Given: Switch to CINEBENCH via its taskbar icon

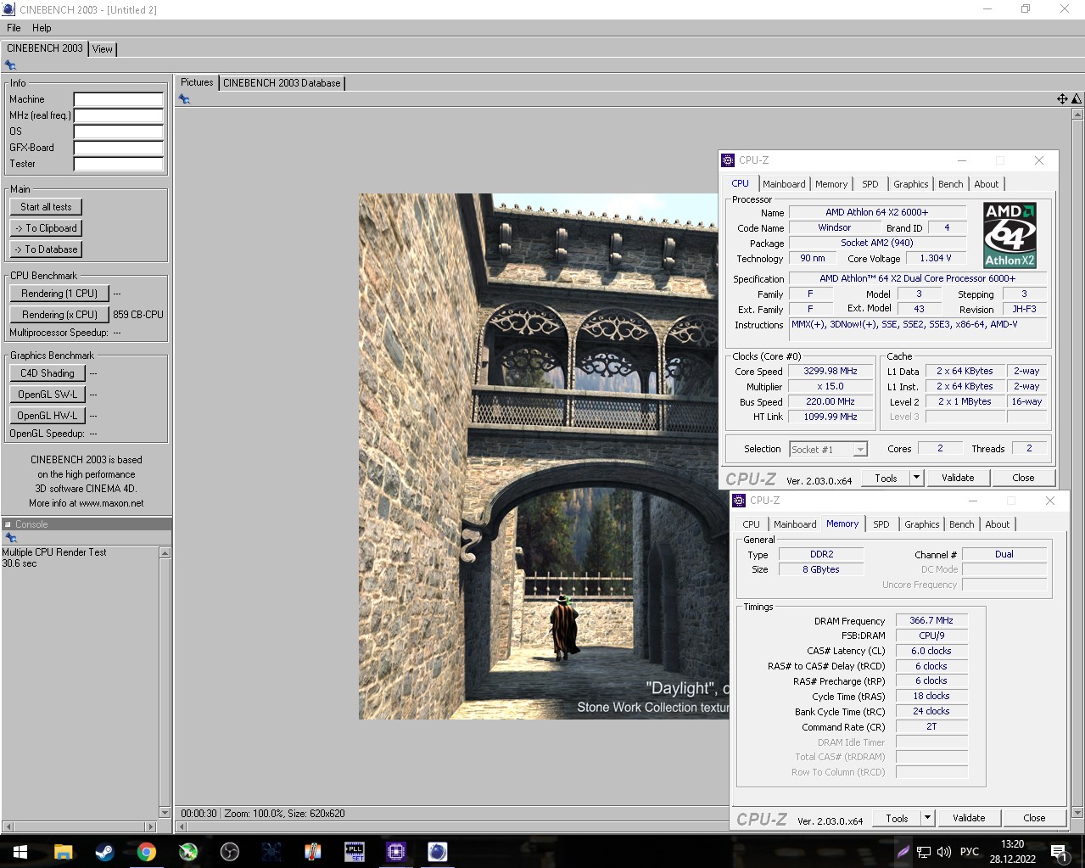Looking at the screenshot, I should (x=437, y=852).
